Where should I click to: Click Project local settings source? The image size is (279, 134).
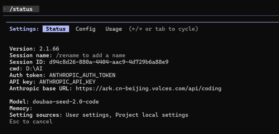pos(152,115)
